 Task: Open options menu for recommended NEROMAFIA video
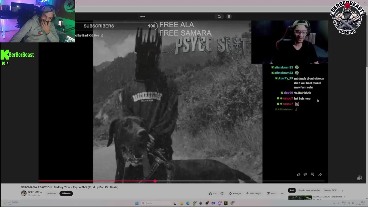(x=345, y=197)
